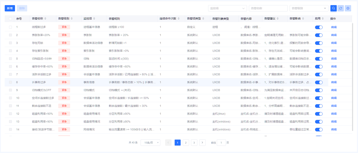Sort by 告警级别 column arrows
This screenshot has width=358, height=153.
pos(72,19)
